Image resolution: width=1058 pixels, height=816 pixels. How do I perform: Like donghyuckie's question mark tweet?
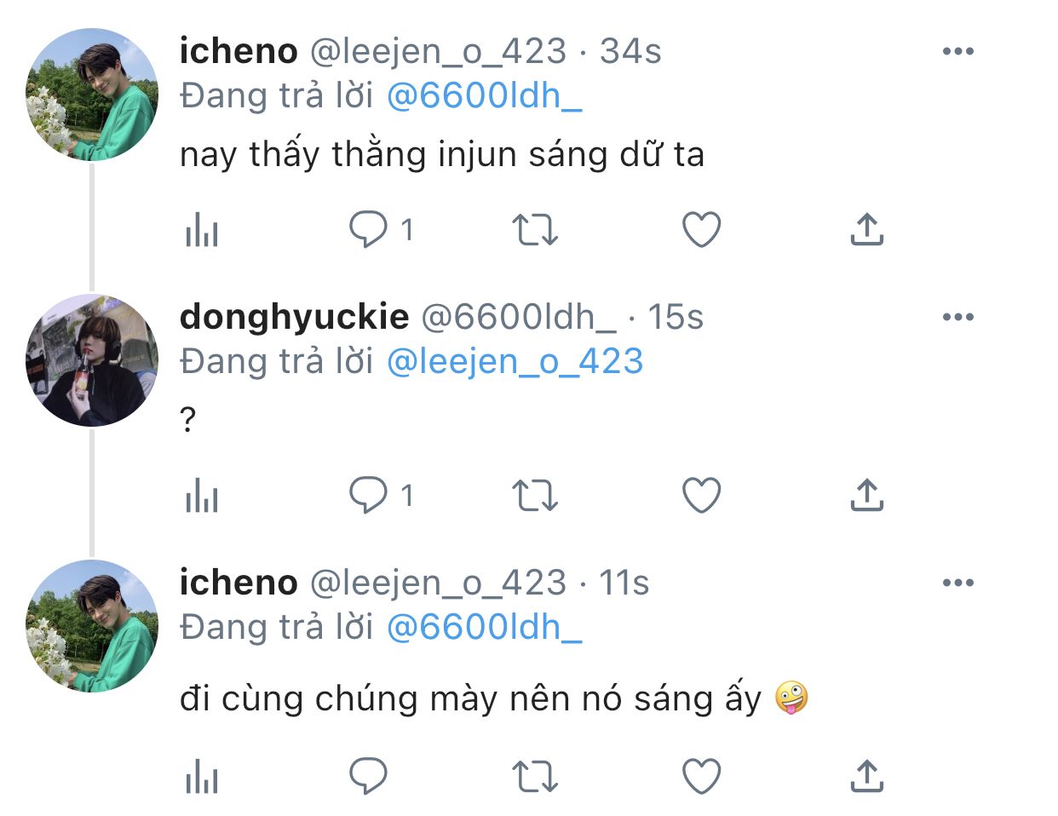pyautogui.click(x=702, y=496)
